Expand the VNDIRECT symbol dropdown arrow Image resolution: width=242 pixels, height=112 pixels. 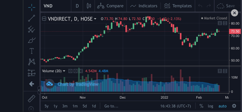[x=95, y=19]
